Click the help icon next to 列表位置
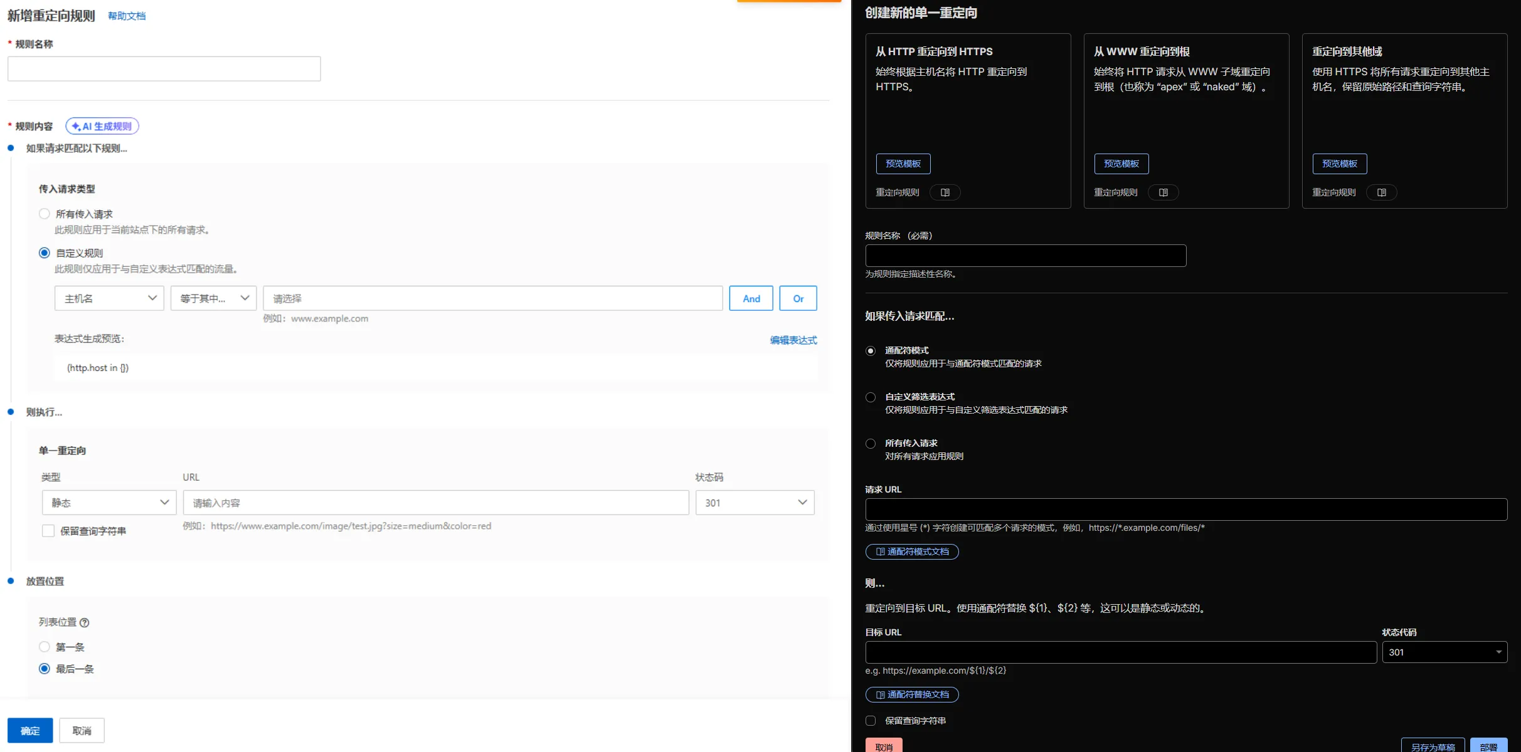 85,622
